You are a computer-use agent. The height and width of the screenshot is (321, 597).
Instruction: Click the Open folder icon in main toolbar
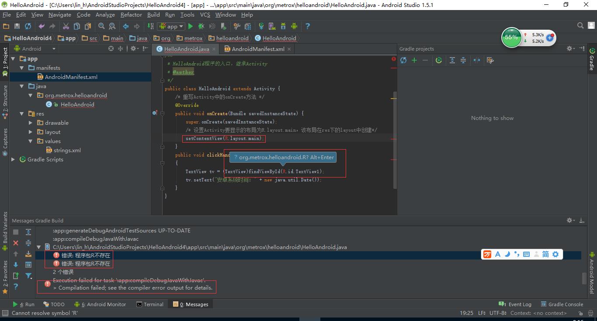tap(6, 26)
